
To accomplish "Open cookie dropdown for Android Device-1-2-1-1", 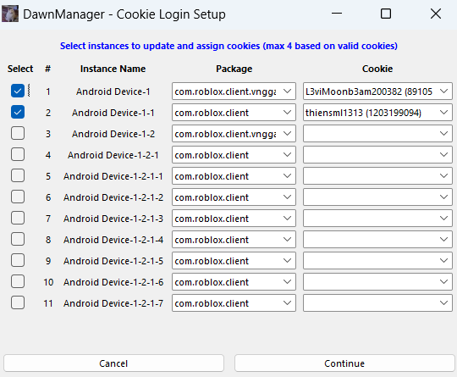I will (x=377, y=176).
